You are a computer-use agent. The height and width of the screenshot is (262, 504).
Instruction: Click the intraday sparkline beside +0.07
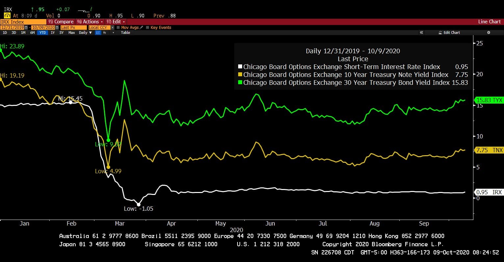(85, 10)
